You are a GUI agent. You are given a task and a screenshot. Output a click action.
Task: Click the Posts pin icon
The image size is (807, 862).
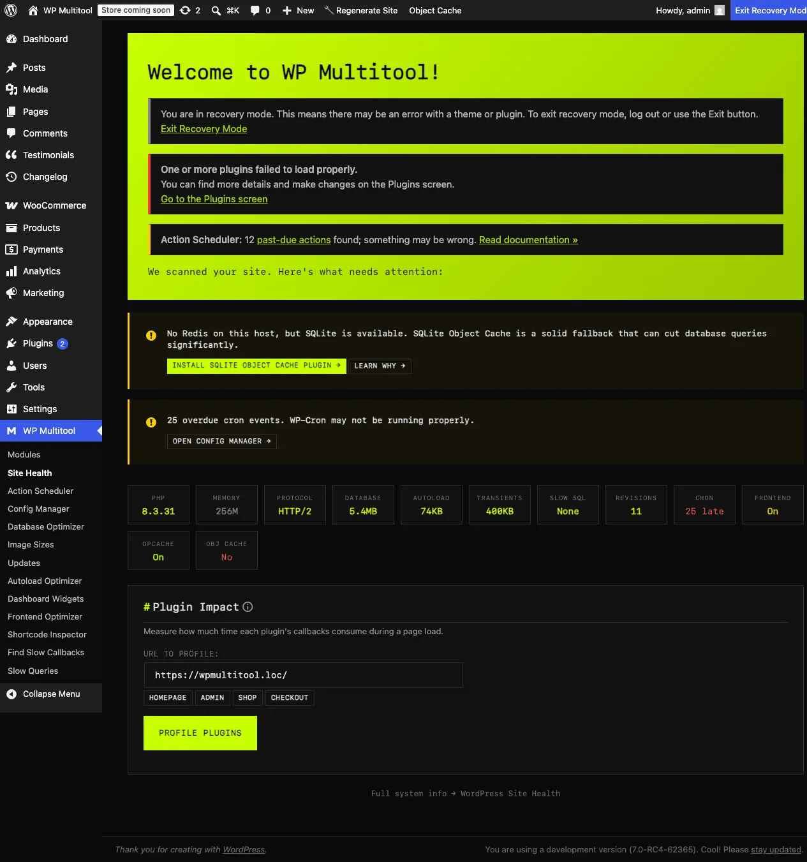[x=11, y=68]
